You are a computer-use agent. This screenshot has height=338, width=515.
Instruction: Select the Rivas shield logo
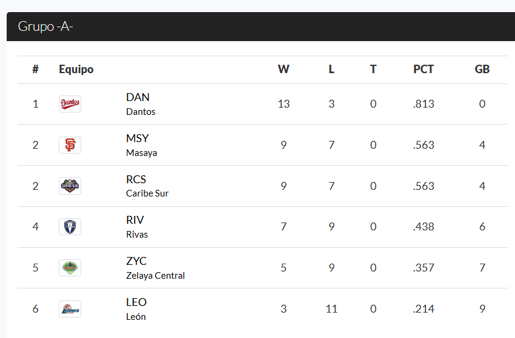[70, 227]
